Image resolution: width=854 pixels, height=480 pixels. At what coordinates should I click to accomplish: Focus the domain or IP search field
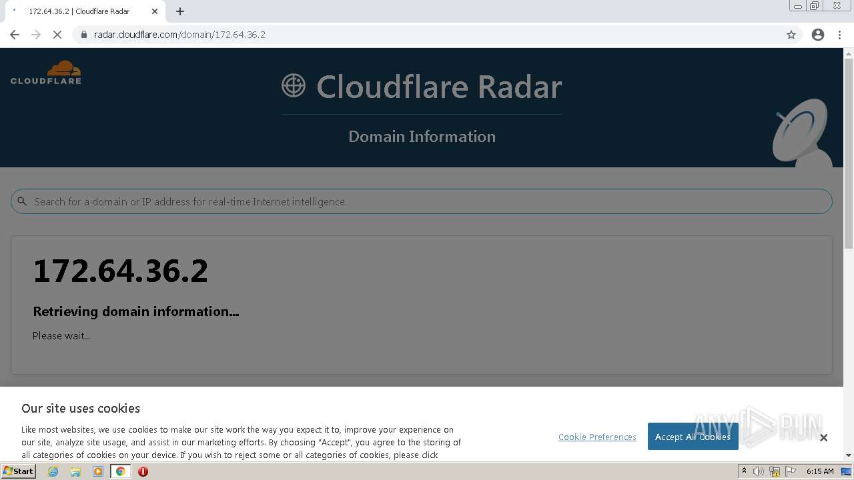point(422,201)
